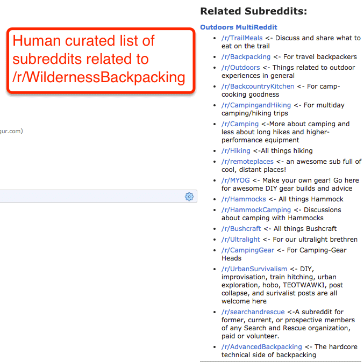Viewport: 364px width, 362px height.
Task: Open the /r/CampingGear link
Action: [x=248, y=250]
